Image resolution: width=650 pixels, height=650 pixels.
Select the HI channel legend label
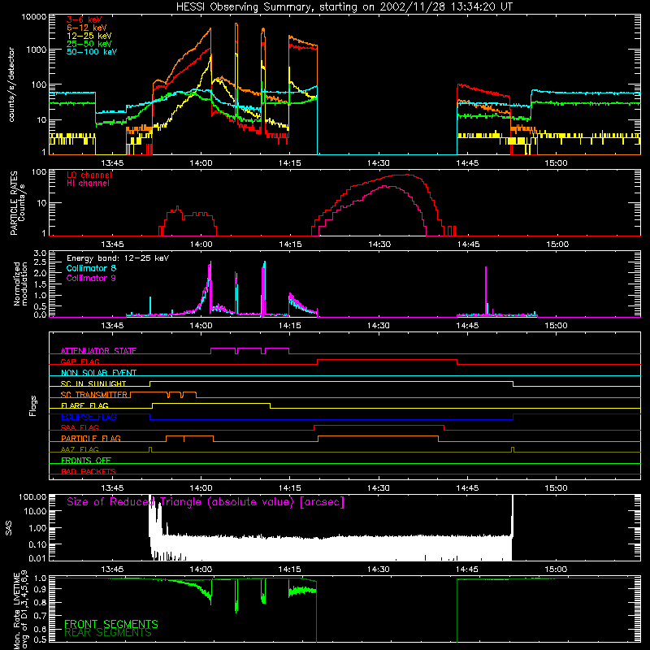pyautogui.click(x=88, y=183)
